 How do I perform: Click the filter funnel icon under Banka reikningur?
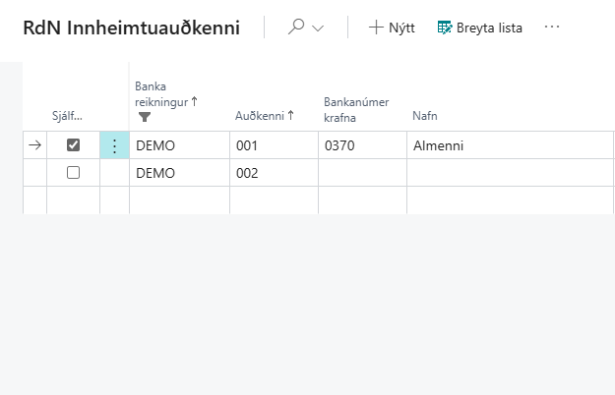tap(145, 116)
